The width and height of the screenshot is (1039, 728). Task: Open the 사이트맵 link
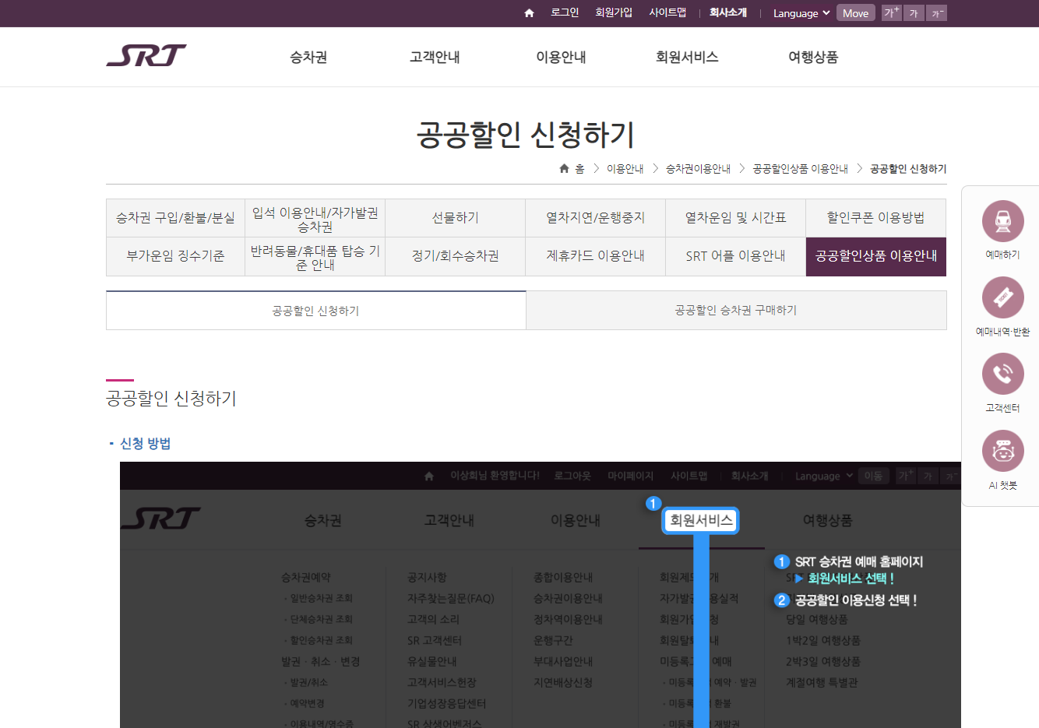(x=667, y=12)
